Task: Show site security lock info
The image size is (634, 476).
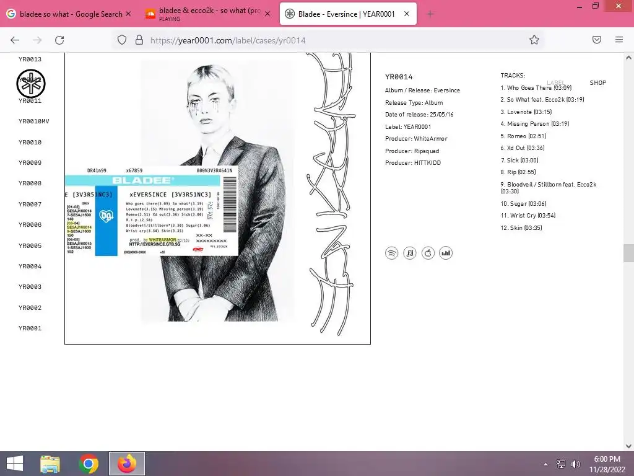Action: click(x=139, y=40)
